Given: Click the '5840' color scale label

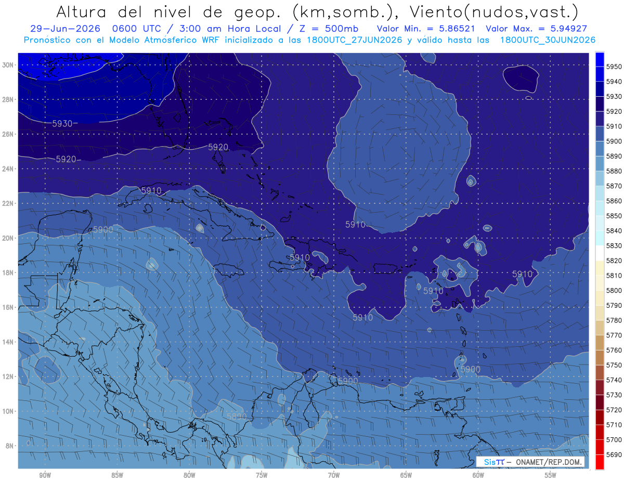Looking at the screenshot, I should [x=615, y=231].
